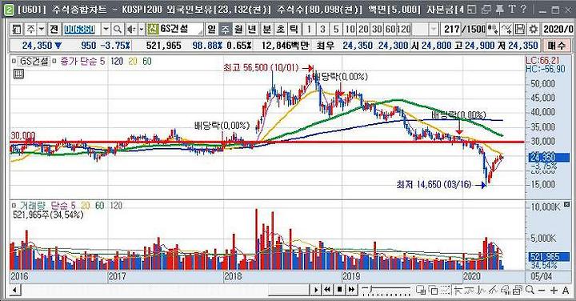Expand the stock code history dropdown
The height and width of the screenshot is (301, 576).
coord(106,29)
